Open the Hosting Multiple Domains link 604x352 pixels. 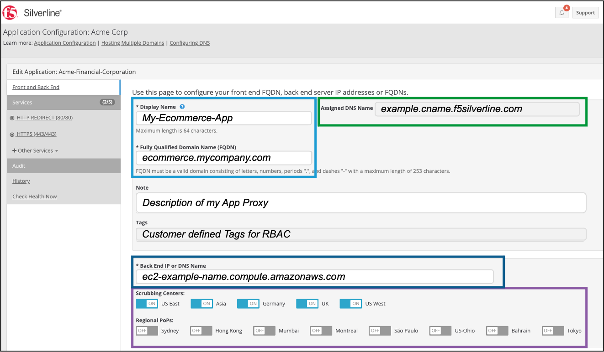(x=132, y=42)
